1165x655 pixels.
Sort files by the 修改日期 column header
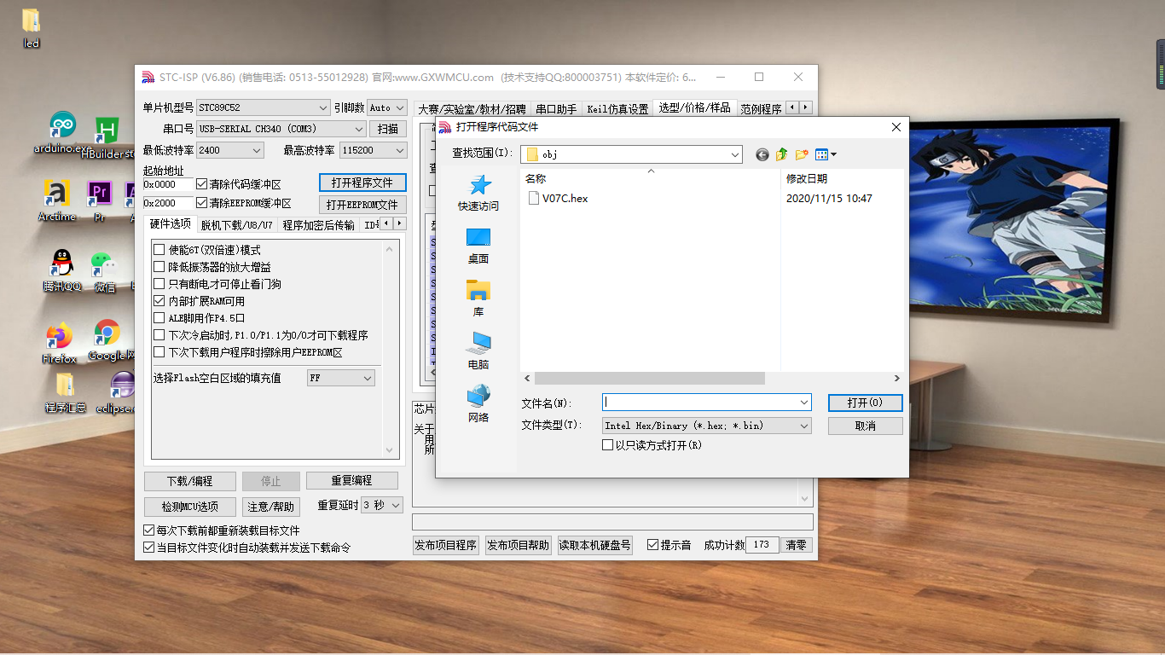coord(806,178)
